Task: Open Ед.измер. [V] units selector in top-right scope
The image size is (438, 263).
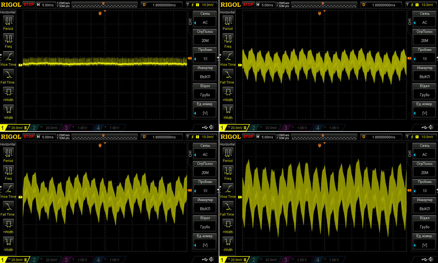Action: [425, 113]
